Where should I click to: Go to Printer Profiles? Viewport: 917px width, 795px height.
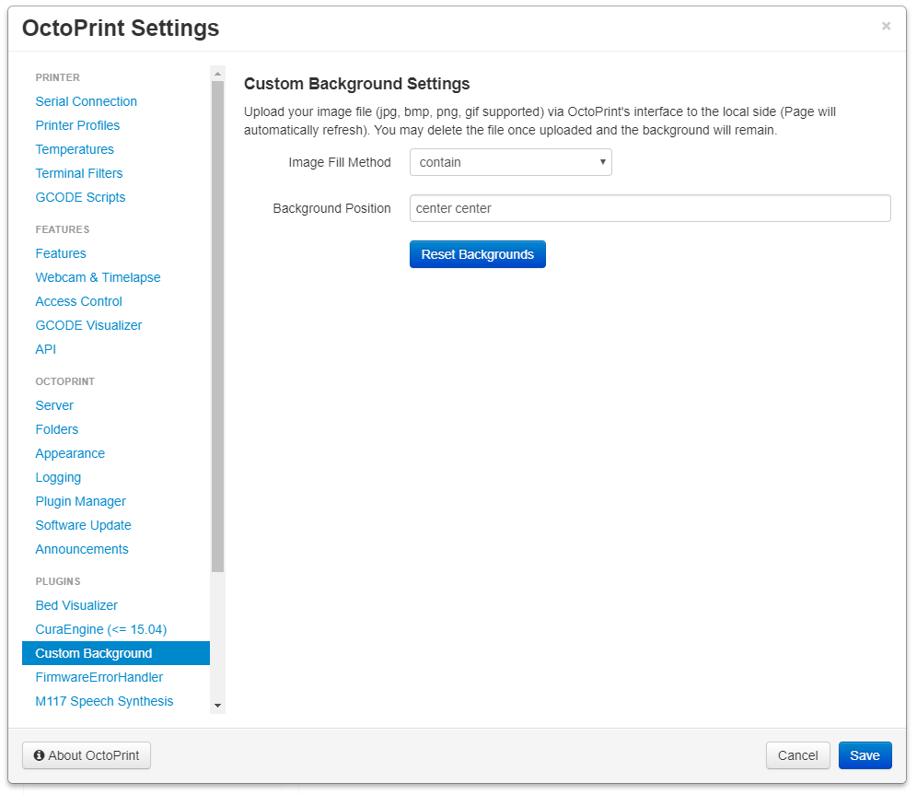(77, 125)
